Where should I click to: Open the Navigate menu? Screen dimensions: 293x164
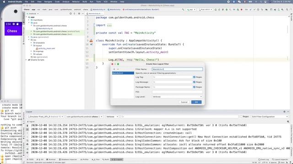pos(48,2)
